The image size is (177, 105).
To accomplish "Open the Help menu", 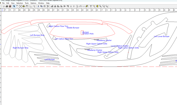I will (48, 3).
